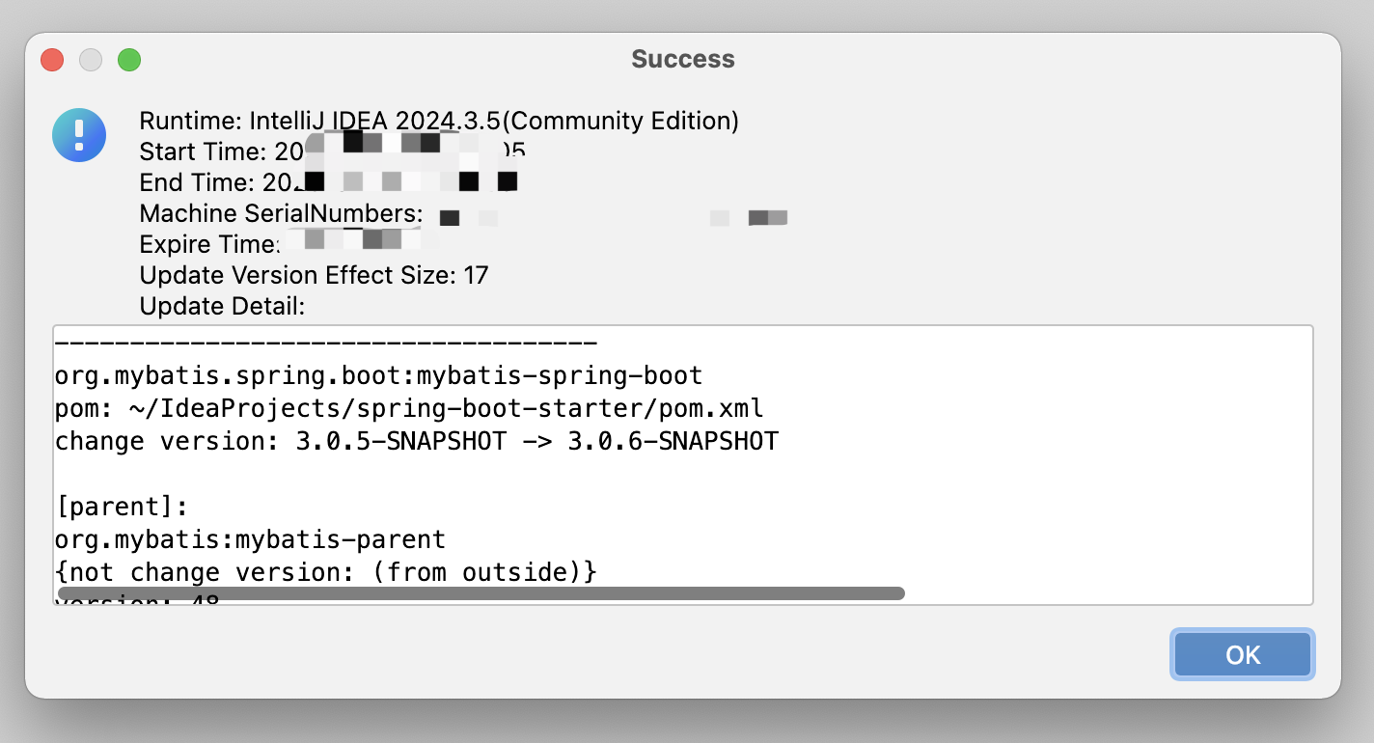Click the pom.xml path line
Screen dimensions: 1374x743
click(409, 408)
